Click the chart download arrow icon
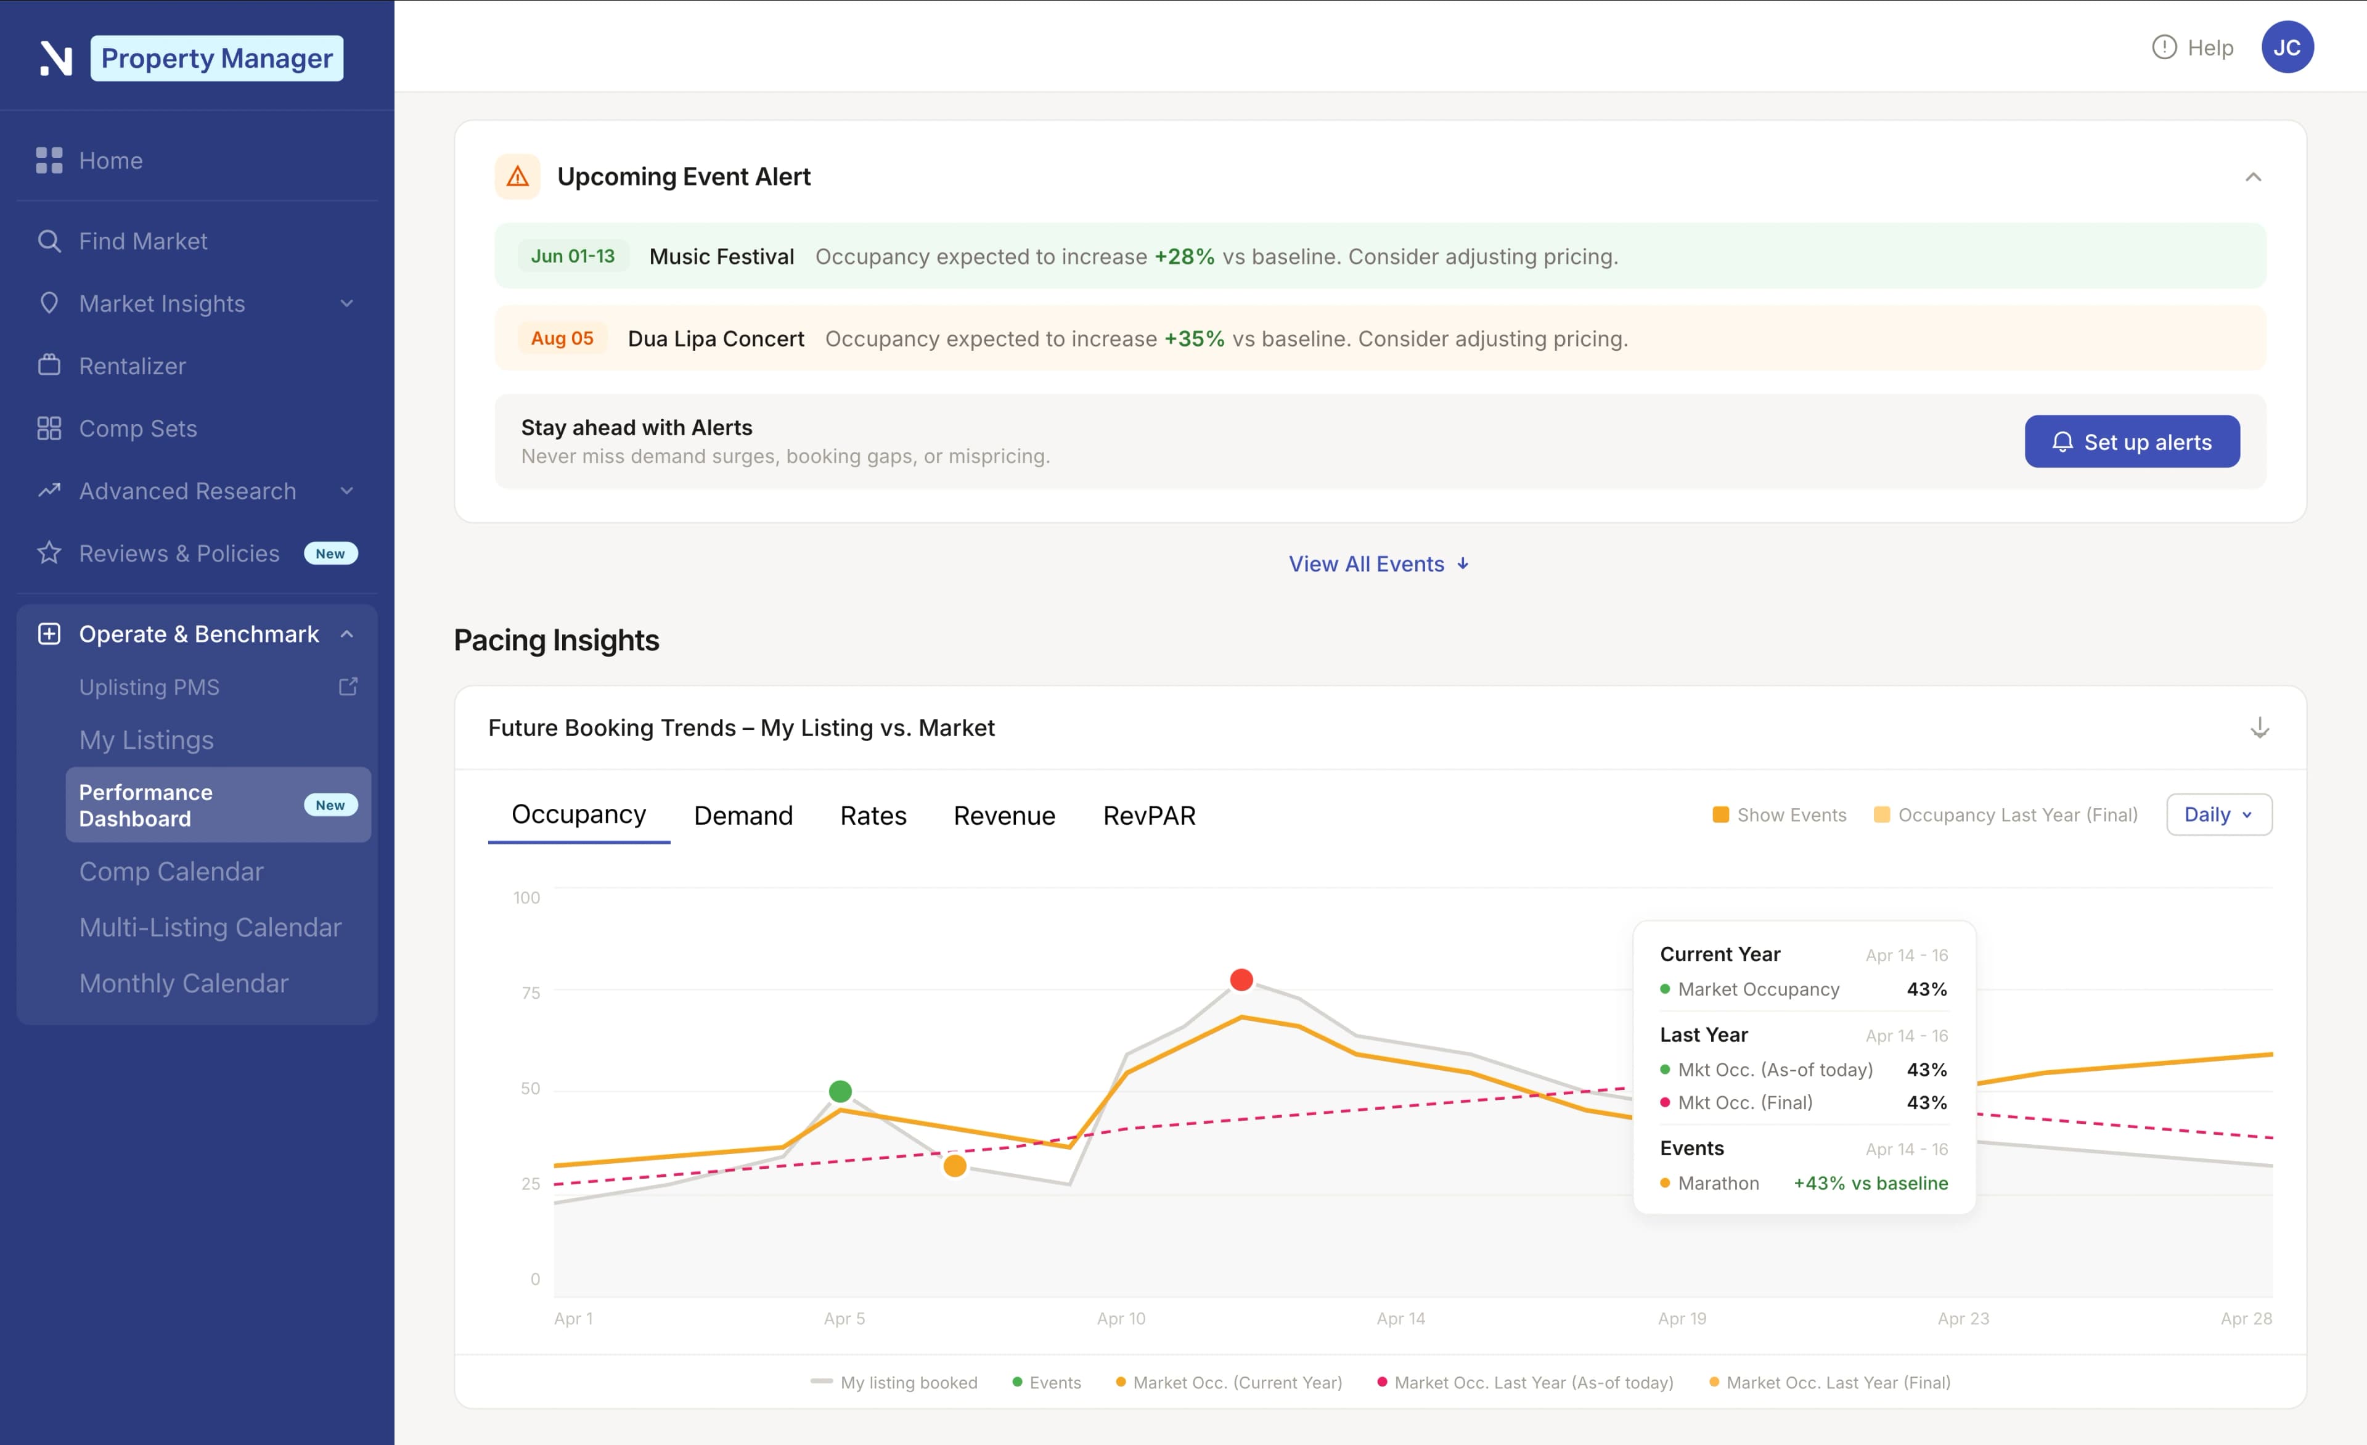 click(2260, 728)
